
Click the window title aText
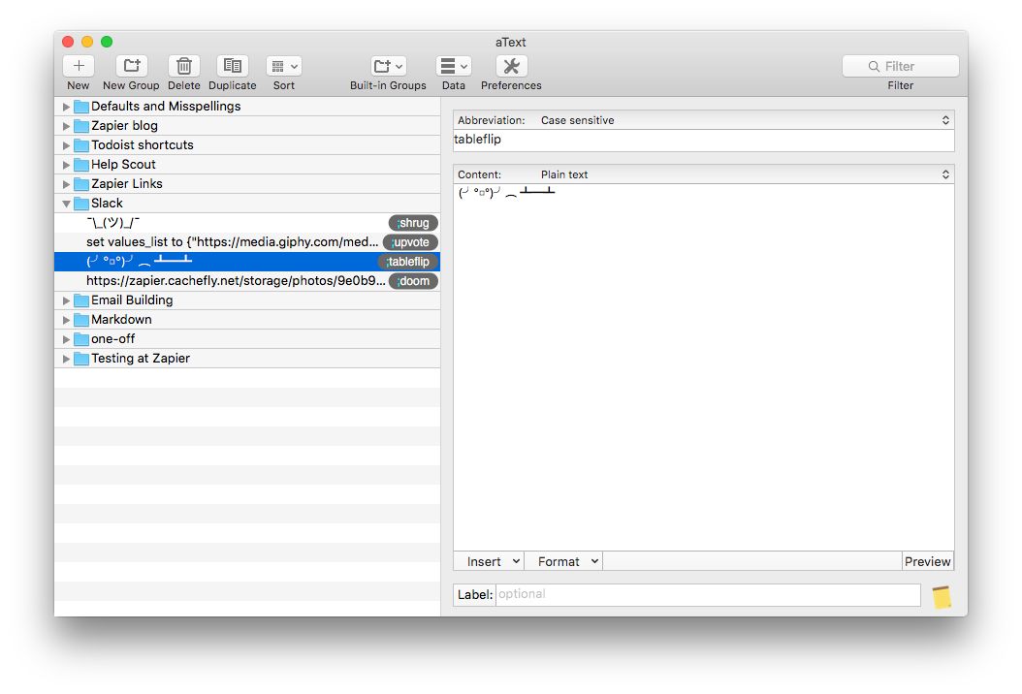click(x=510, y=43)
